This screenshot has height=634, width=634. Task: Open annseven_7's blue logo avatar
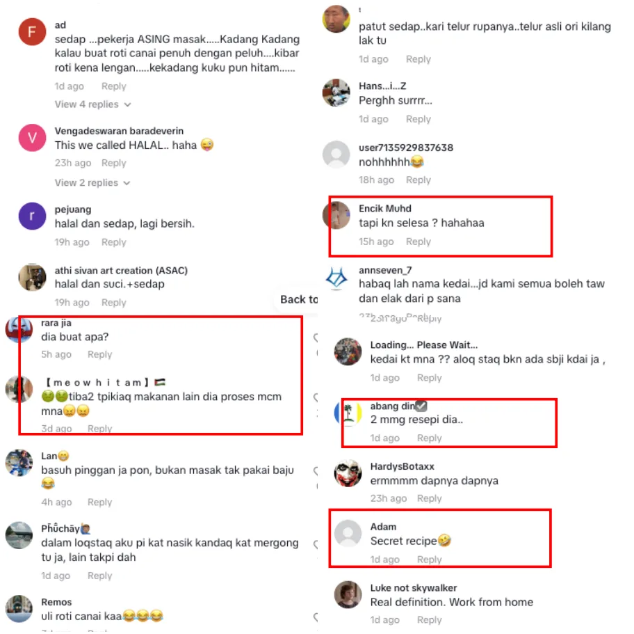(336, 278)
